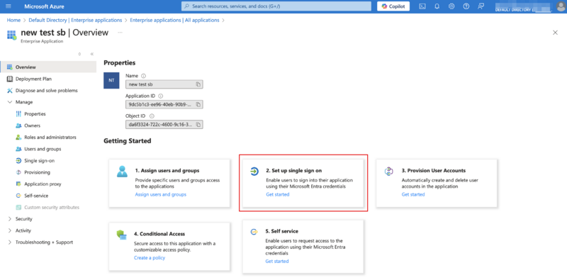Click the Application ID text field
Viewport: 567px width, 280px height.
pos(164,104)
